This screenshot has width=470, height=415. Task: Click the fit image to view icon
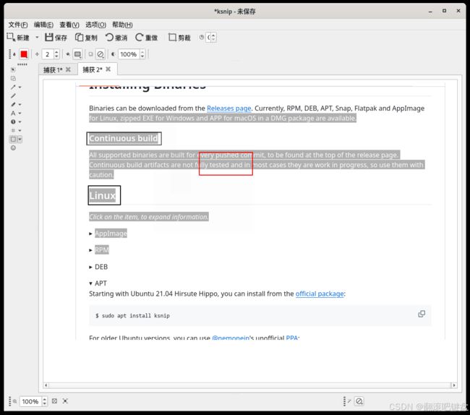point(54,401)
